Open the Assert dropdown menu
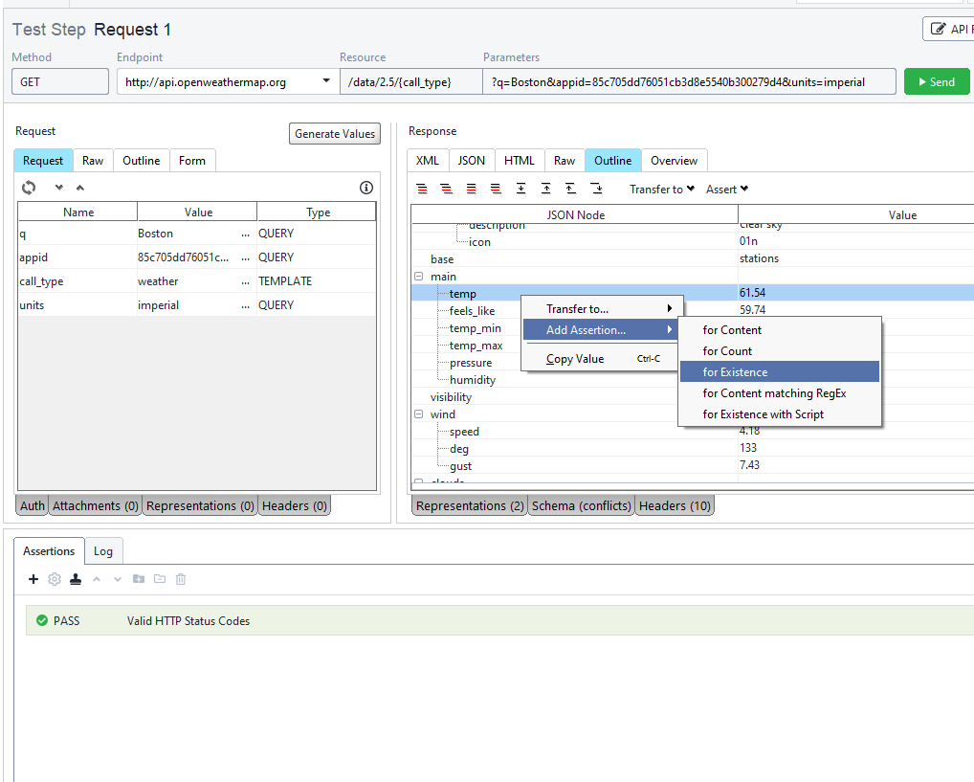Viewport: 974px width, 782px height. pyautogui.click(x=726, y=189)
